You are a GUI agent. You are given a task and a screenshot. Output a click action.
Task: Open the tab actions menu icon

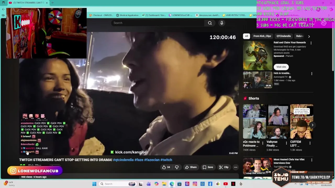3,3
